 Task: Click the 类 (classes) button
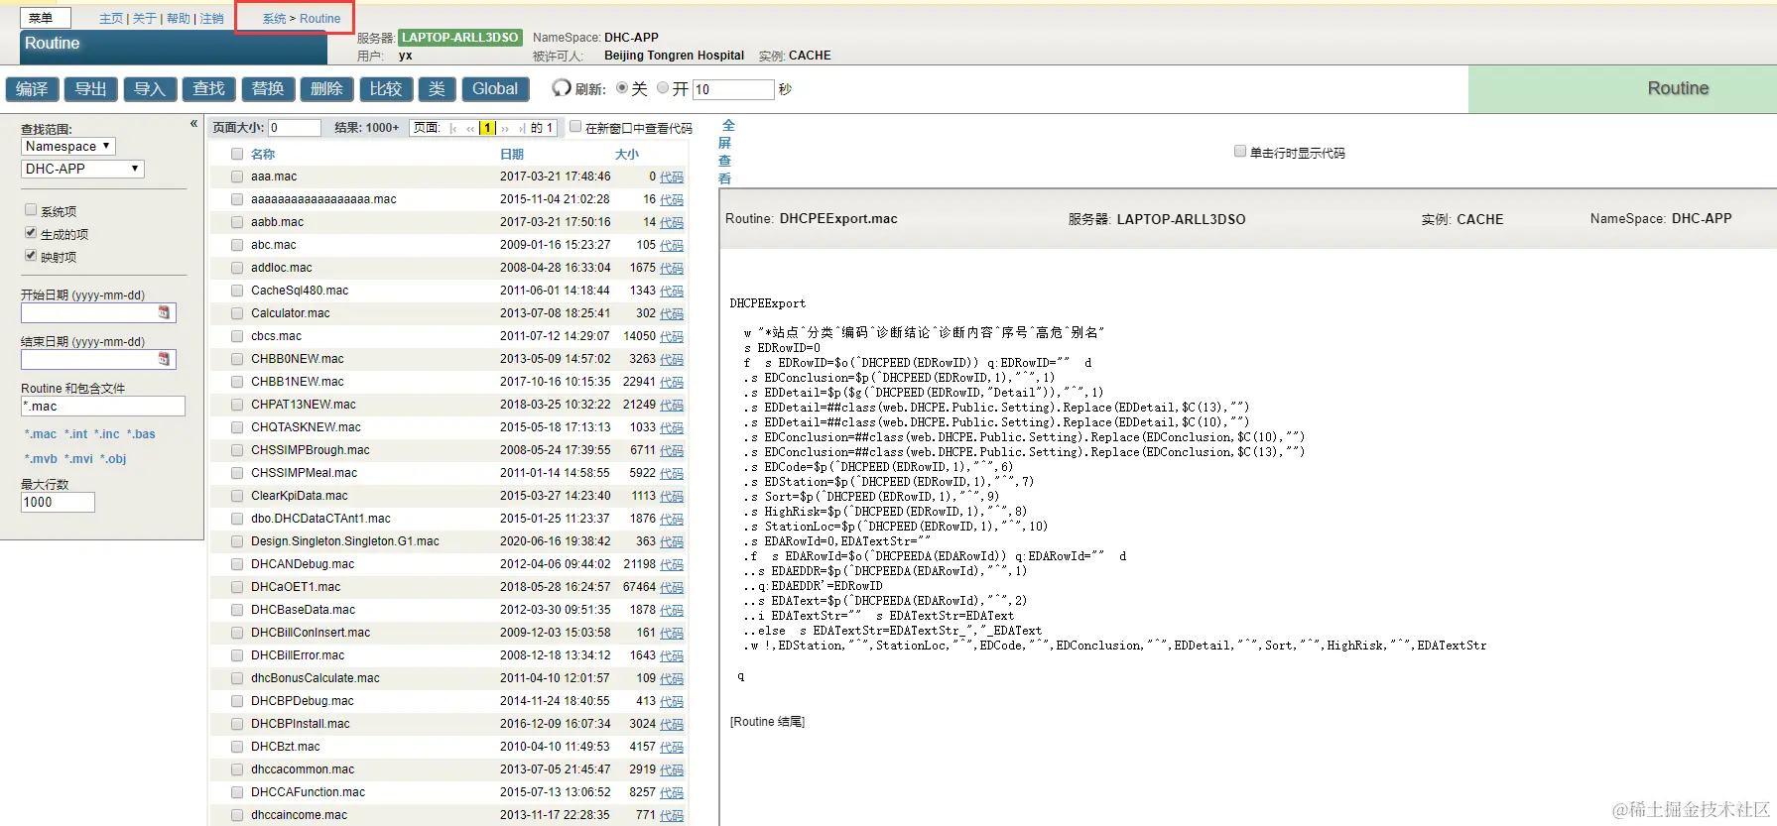437,89
